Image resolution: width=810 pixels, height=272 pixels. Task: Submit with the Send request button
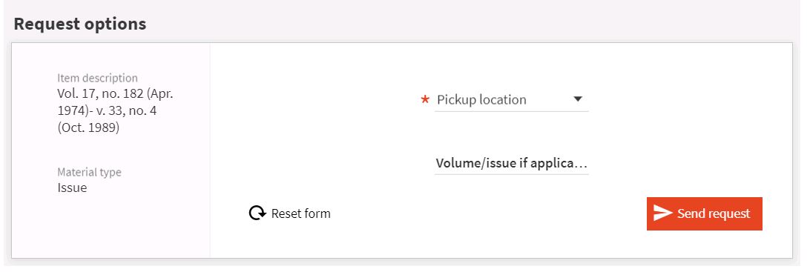tap(704, 213)
